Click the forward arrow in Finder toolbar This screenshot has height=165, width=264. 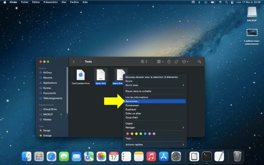pos(81,62)
